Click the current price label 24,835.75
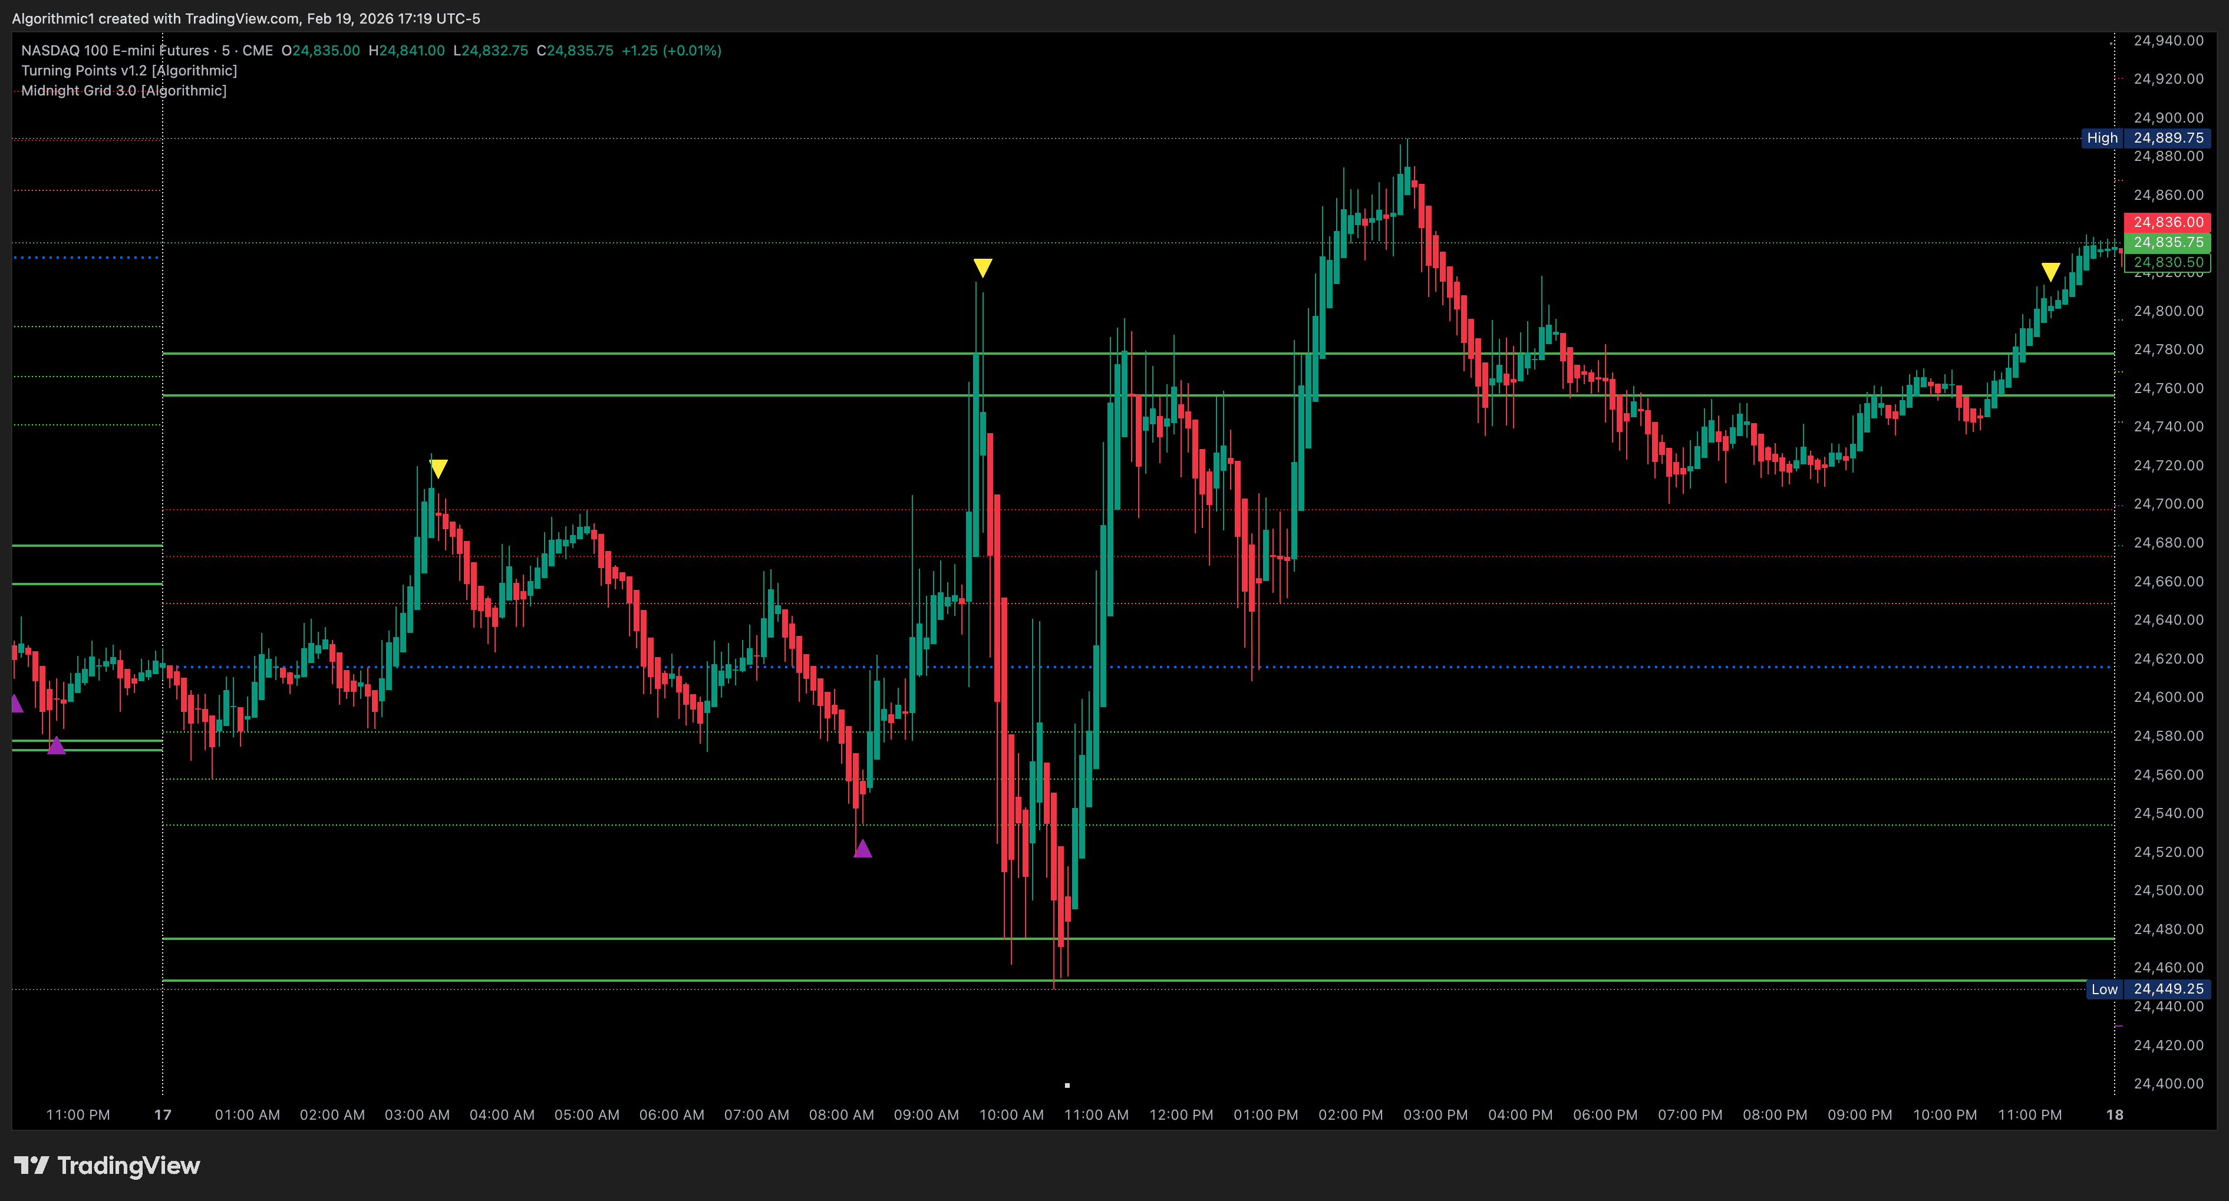This screenshot has height=1201, width=2229. pyautogui.click(x=2168, y=242)
